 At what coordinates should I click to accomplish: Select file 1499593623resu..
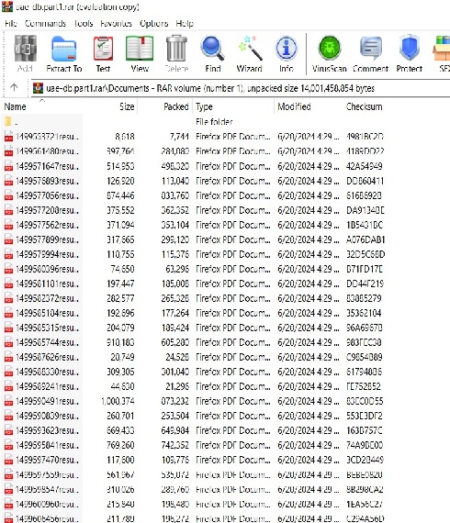pyautogui.click(x=47, y=430)
